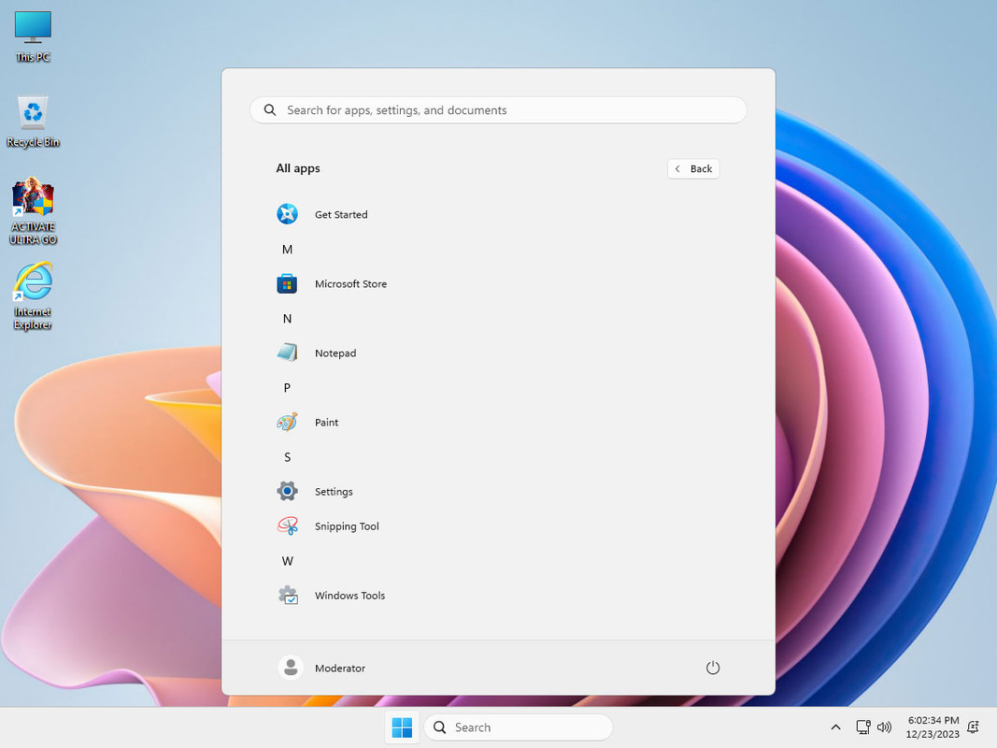Show hidden system tray icons
Image resolution: width=997 pixels, height=748 pixels.
836,727
